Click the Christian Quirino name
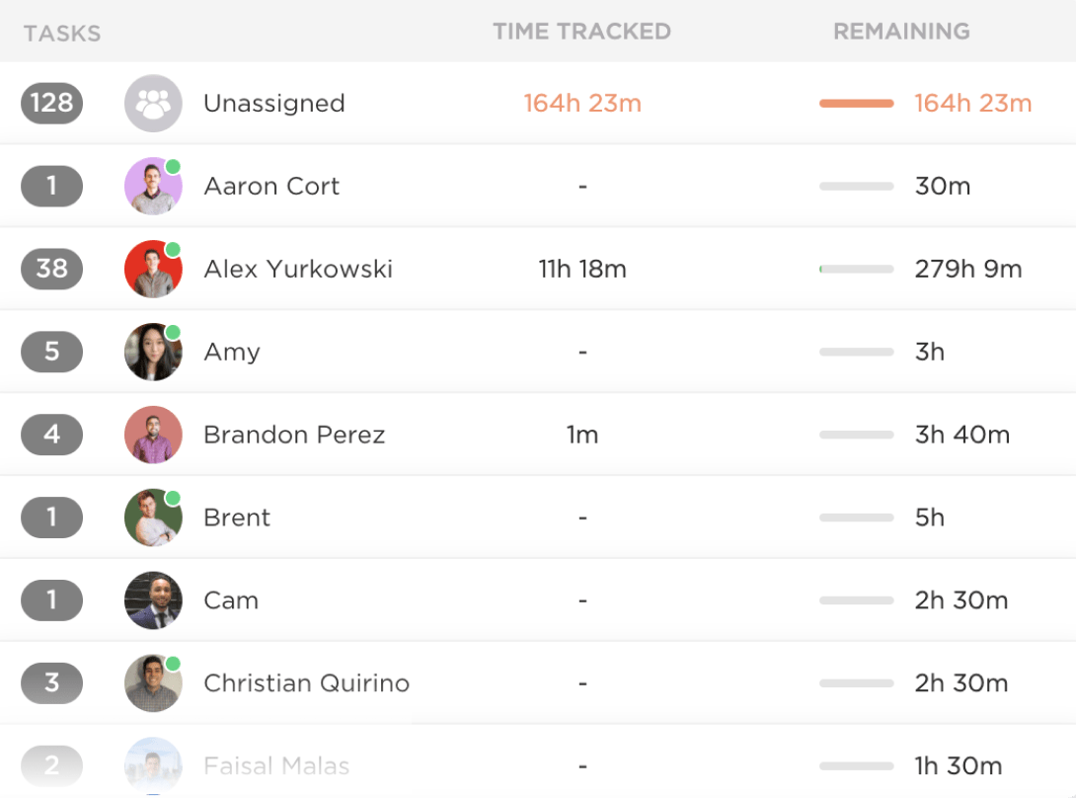 (x=306, y=683)
